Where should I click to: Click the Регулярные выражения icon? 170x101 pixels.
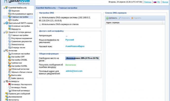coord(10,38)
